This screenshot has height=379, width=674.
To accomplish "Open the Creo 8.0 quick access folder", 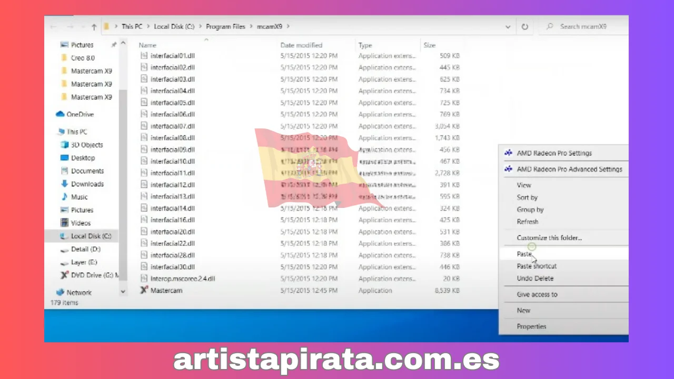I will pos(78,58).
